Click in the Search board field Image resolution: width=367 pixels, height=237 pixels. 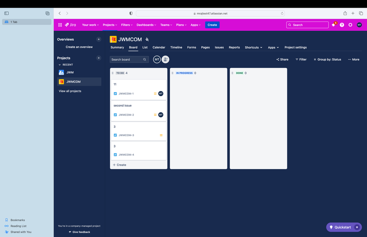(x=129, y=59)
